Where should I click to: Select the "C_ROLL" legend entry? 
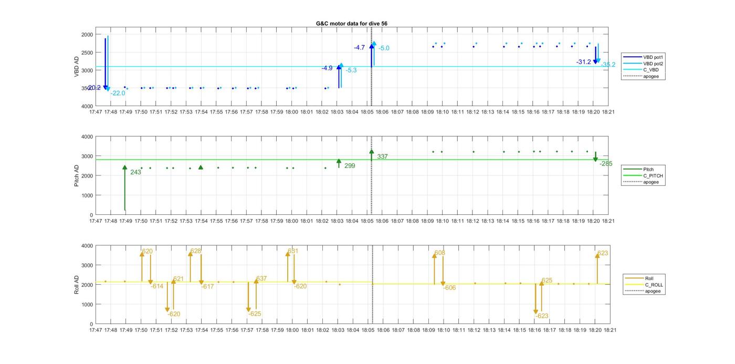coord(654,285)
